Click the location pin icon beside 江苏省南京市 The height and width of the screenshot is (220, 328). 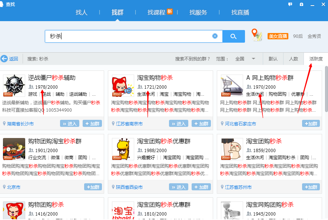point(113,124)
